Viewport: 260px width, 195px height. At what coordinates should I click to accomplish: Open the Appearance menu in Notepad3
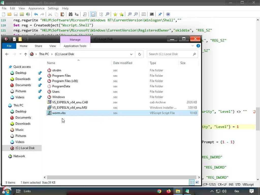(36, 8)
